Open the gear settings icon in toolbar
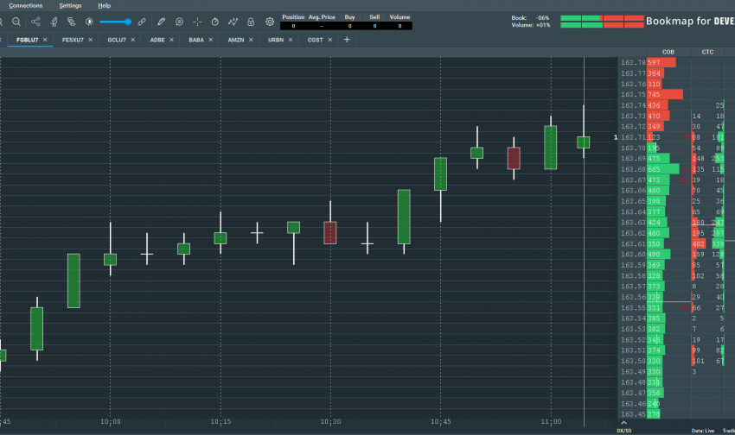 pyautogui.click(x=270, y=22)
